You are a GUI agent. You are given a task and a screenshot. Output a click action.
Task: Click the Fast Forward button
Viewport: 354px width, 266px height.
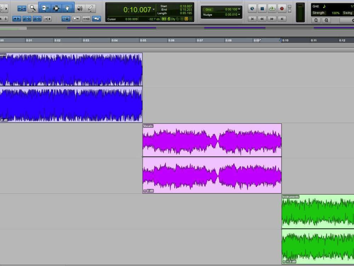point(272,19)
